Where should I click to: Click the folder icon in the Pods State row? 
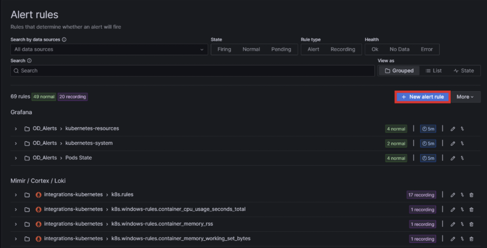[x=27, y=158]
